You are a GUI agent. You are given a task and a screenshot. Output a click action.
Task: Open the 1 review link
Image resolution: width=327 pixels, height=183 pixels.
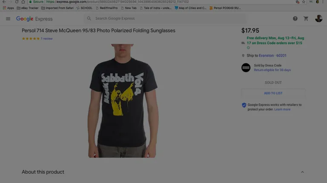pyautogui.click(x=47, y=39)
